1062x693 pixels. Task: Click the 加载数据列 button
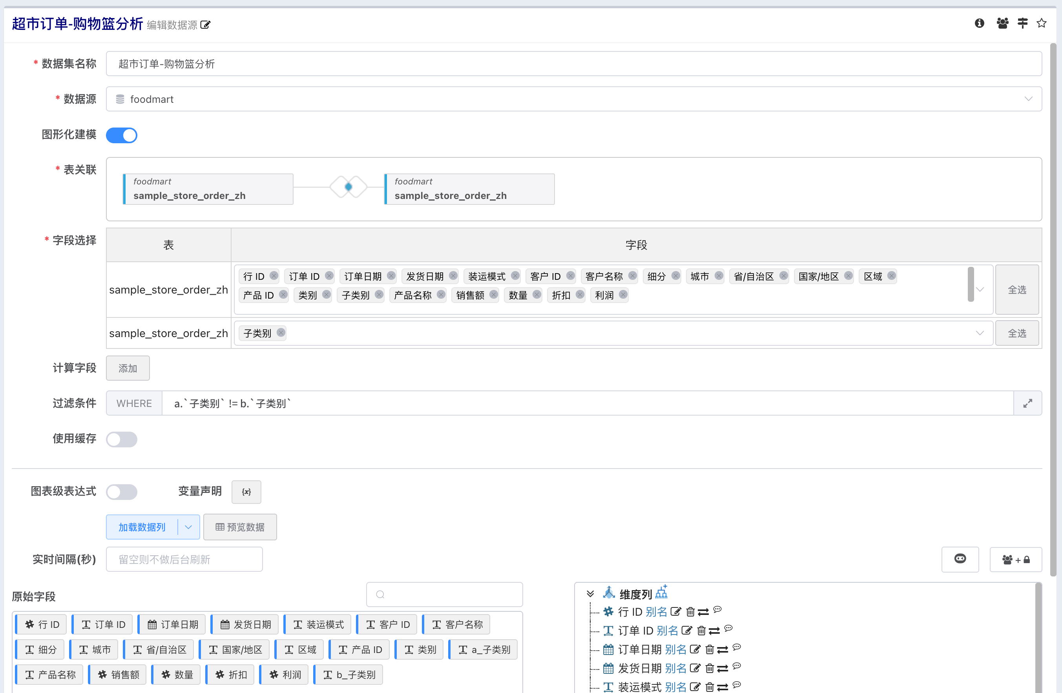coord(142,527)
